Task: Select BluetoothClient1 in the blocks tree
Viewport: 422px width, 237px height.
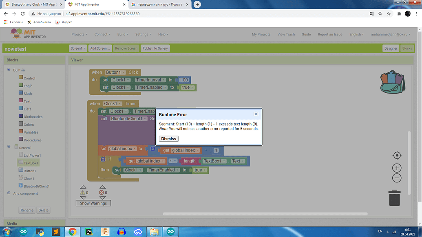Action: point(36,186)
